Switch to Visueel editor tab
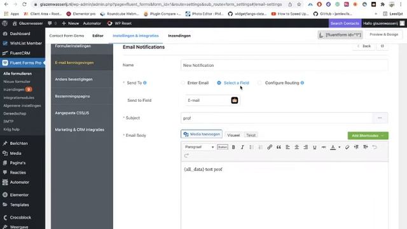Viewport: 407px width, 229px height. point(233,135)
